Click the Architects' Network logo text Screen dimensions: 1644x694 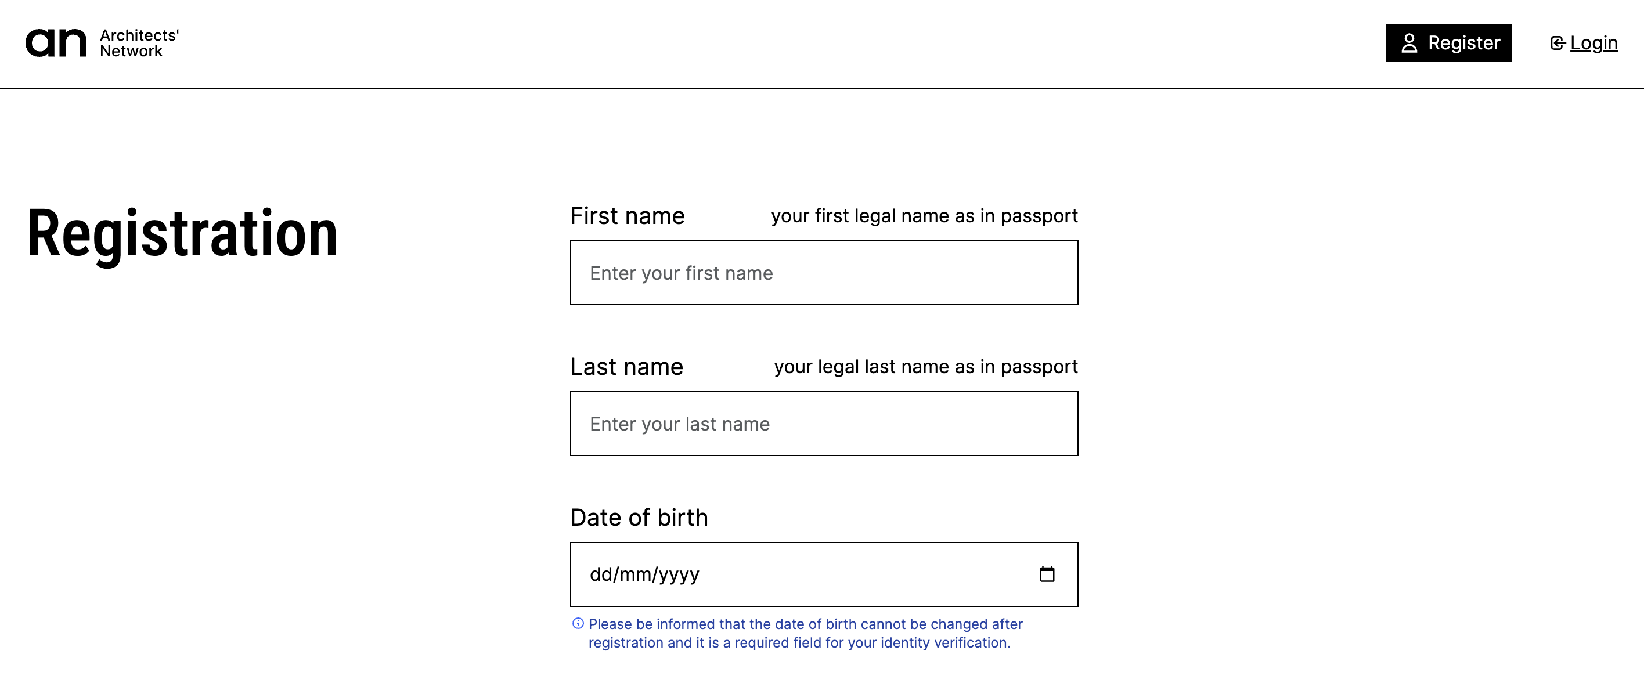point(139,43)
